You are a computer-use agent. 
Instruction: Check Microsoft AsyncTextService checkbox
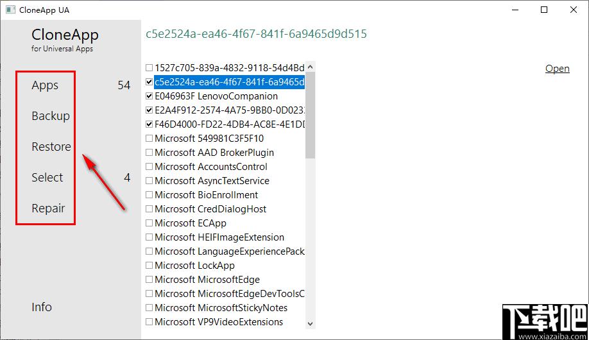coord(149,181)
